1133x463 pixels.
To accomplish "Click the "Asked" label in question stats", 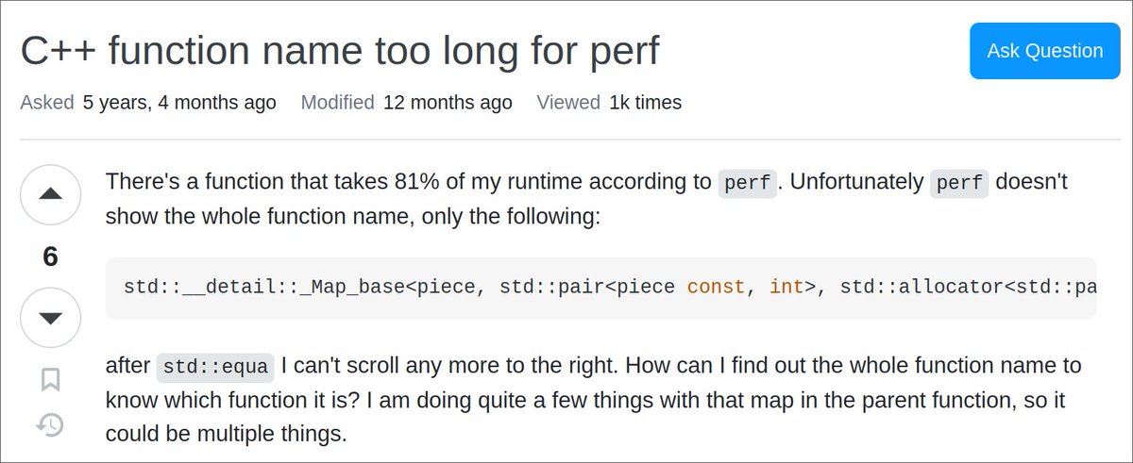I will [x=47, y=102].
